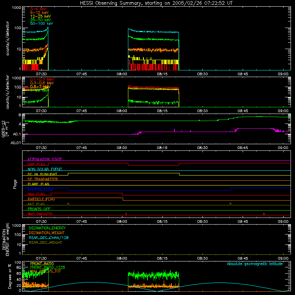Click the ATTENUATOR_STATE flag label
The width and height of the screenshot is (295, 295).
(45, 159)
